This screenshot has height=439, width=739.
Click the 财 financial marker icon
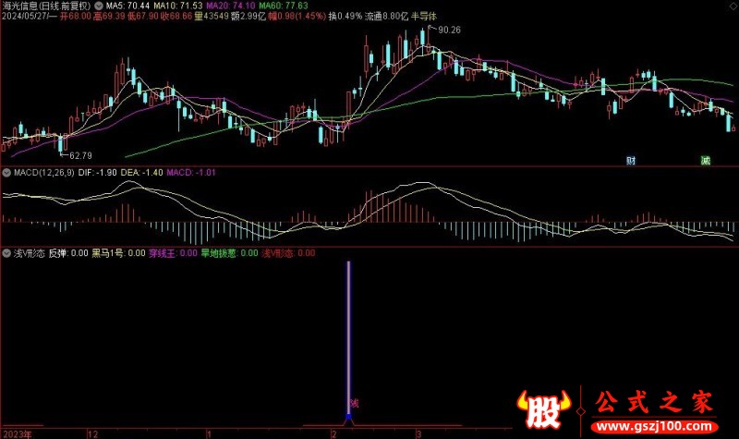click(x=631, y=160)
